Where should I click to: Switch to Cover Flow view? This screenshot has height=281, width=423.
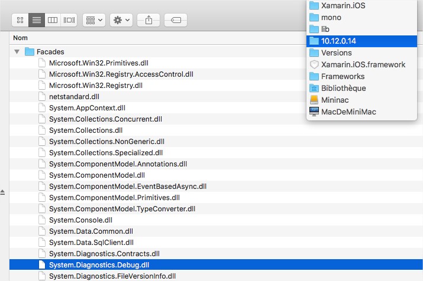click(x=69, y=20)
